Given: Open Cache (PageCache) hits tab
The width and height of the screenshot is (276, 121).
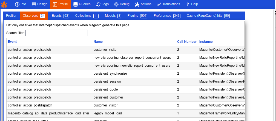Looking at the screenshot, I should 208,16.
